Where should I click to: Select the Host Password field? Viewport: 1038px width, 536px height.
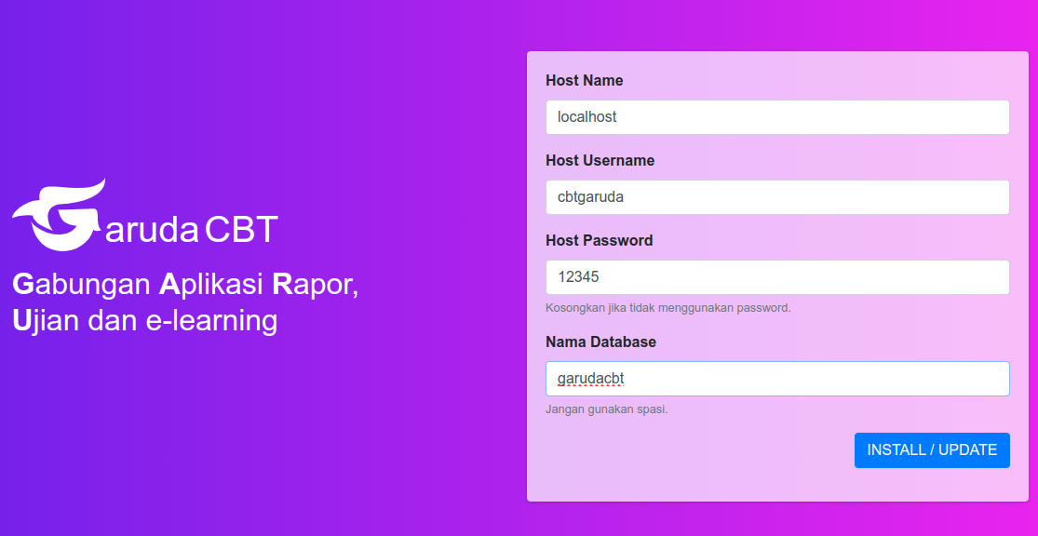click(777, 277)
